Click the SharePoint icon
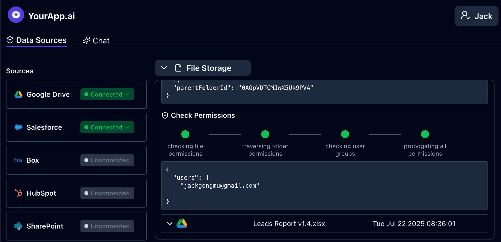Image resolution: width=501 pixels, height=242 pixels. [18, 226]
